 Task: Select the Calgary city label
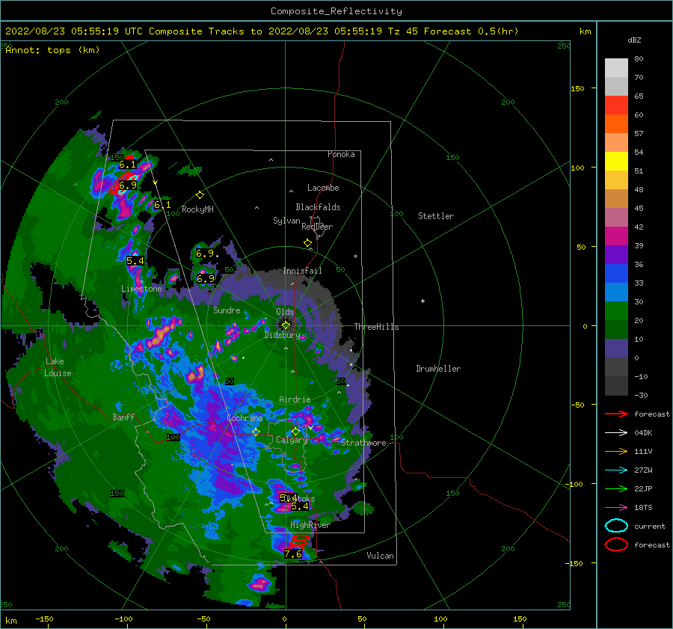coord(292,440)
